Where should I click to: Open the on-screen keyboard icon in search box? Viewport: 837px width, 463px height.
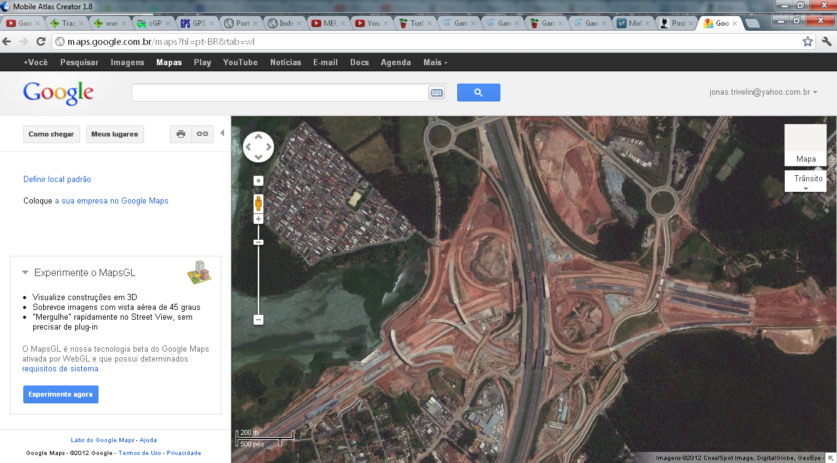coord(436,93)
